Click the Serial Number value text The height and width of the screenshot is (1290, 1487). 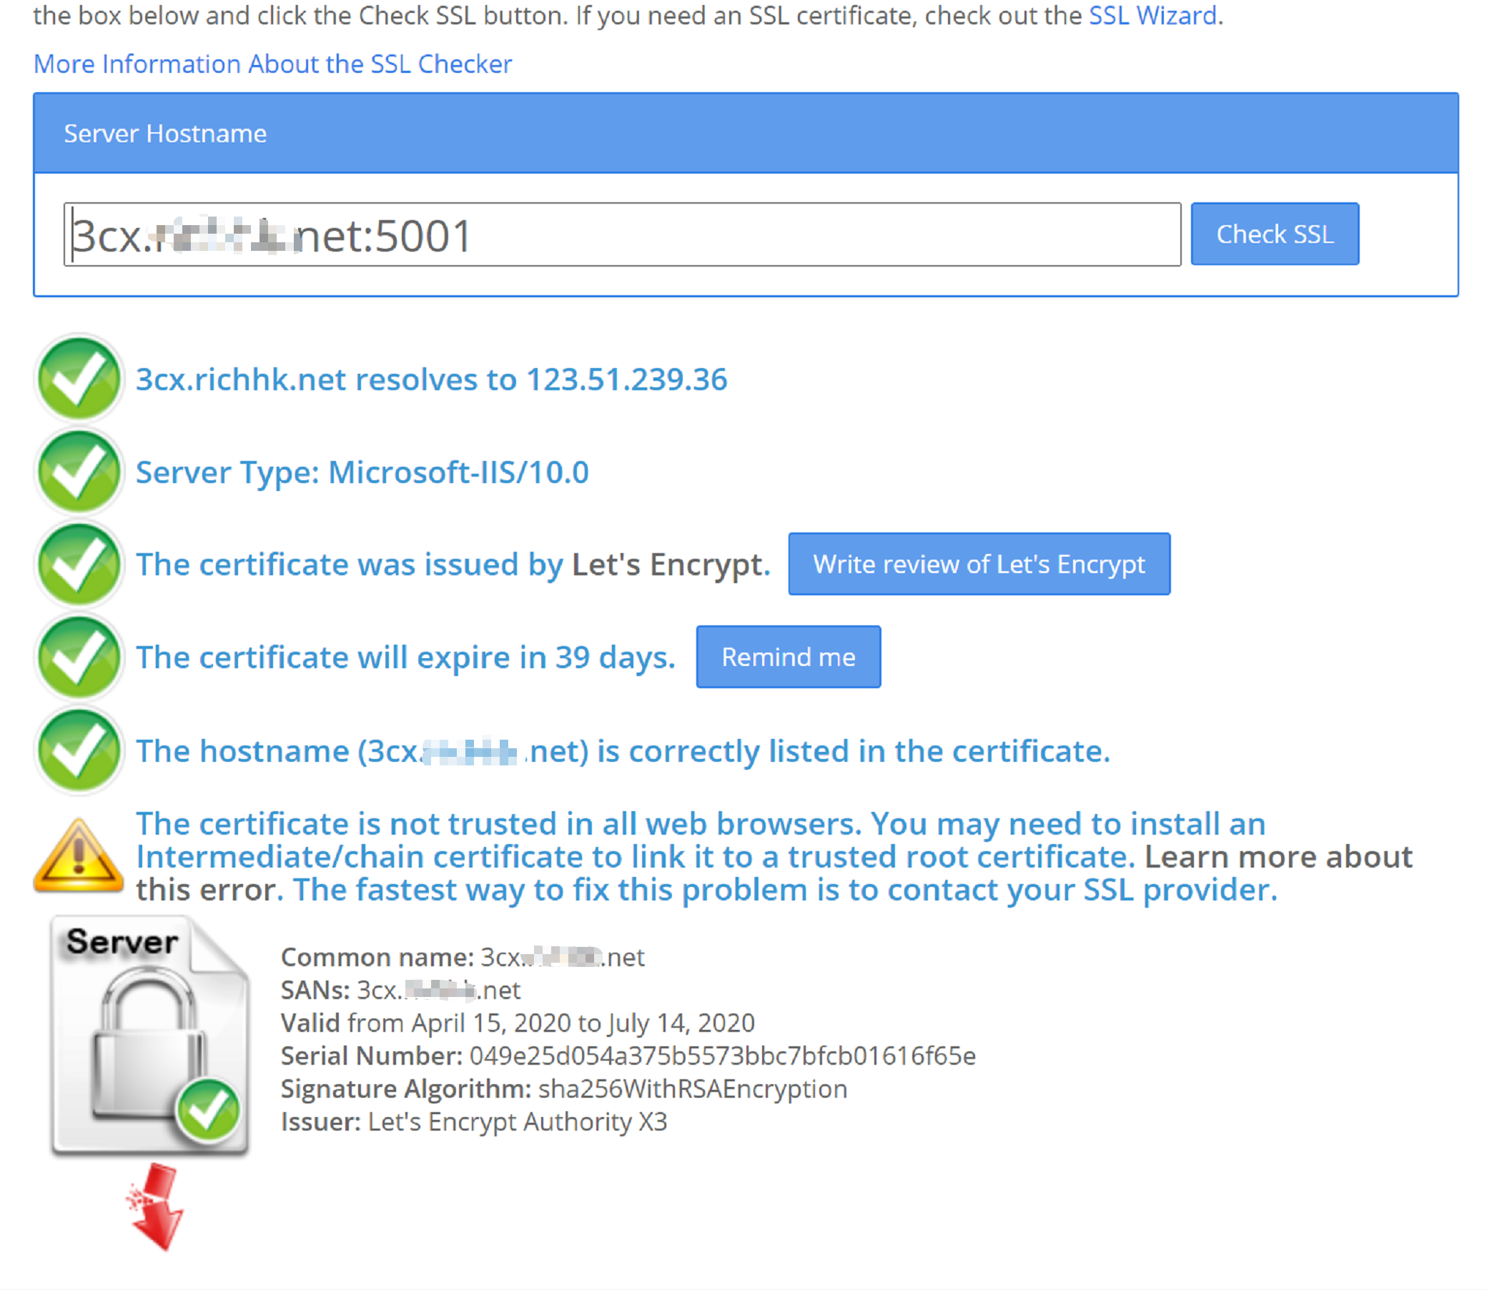[x=722, y=1056]
